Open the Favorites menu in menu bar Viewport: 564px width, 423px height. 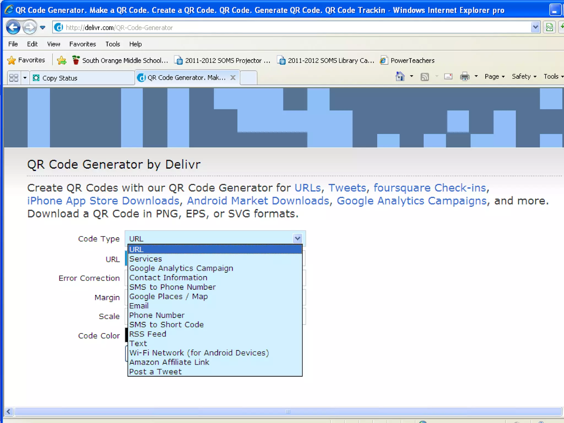82,44
